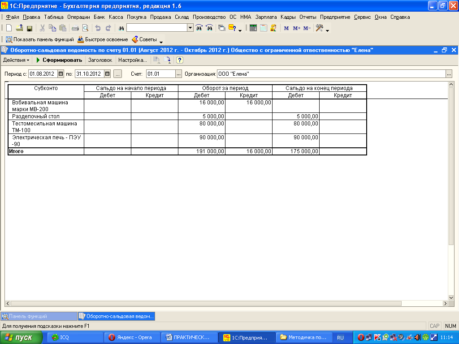Click the Undo arrow icon
Screen dimensions: 459x344
click(x=98, y=28)
